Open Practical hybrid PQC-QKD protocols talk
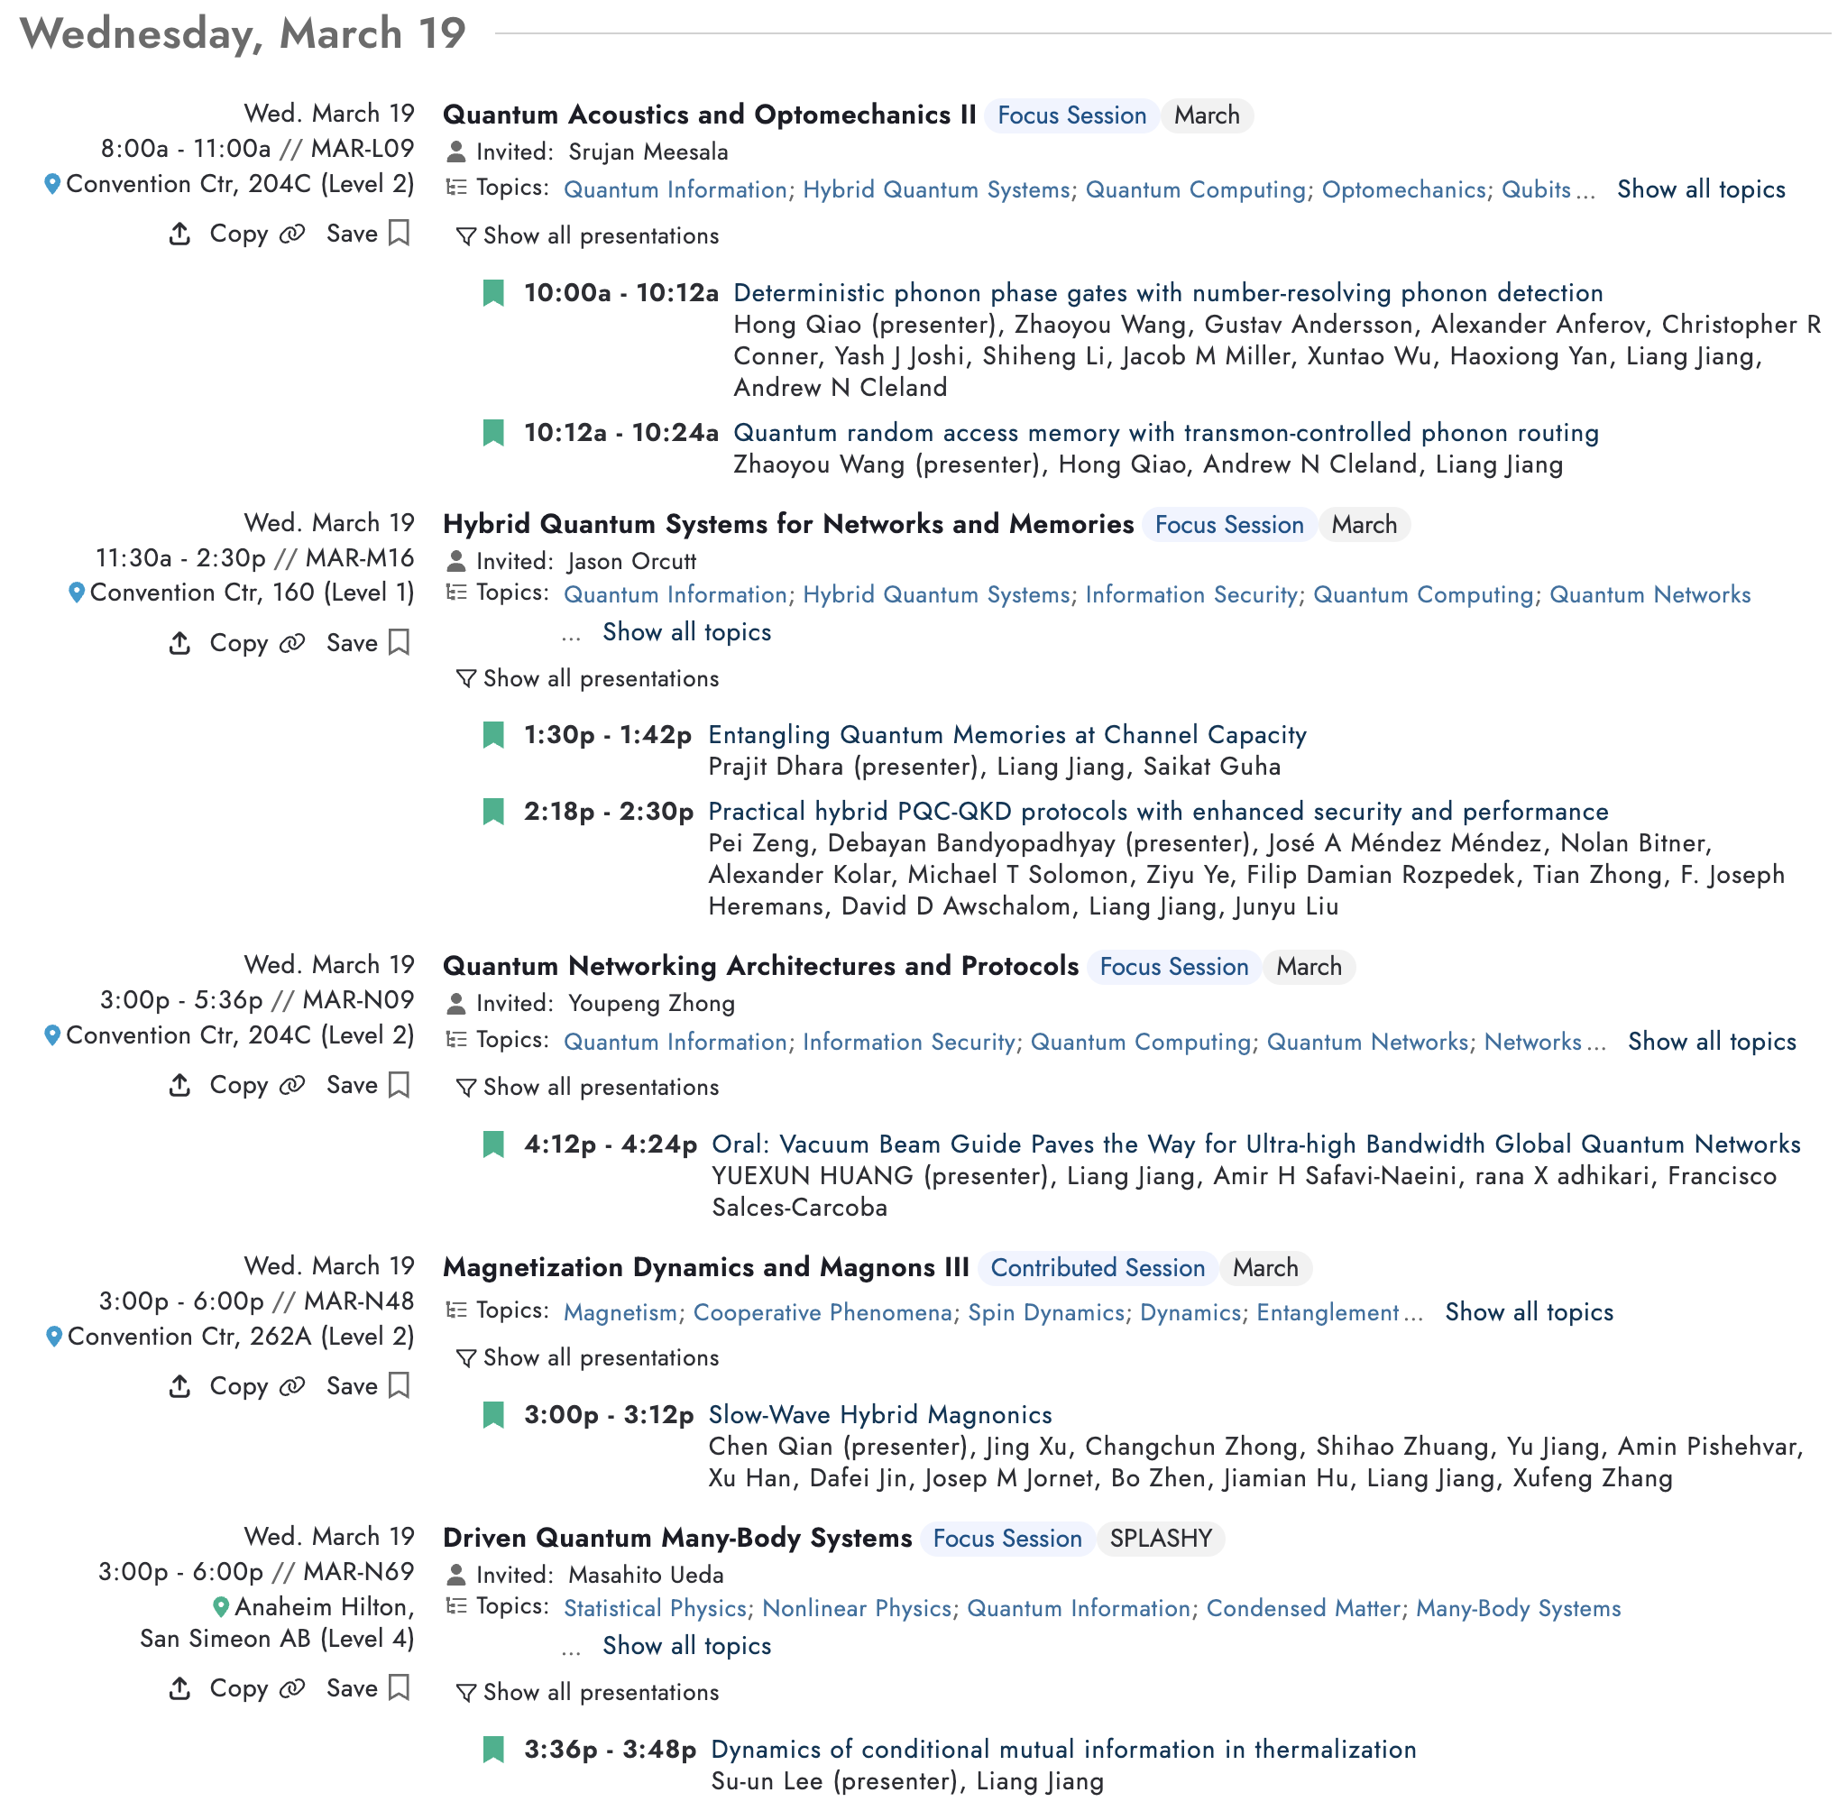Screen dimensions: 1847x1811 tap(1158, 813)
